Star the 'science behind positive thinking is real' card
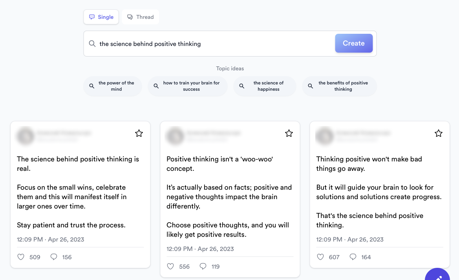Screen dimensions: 459x280 pos(139,134)
